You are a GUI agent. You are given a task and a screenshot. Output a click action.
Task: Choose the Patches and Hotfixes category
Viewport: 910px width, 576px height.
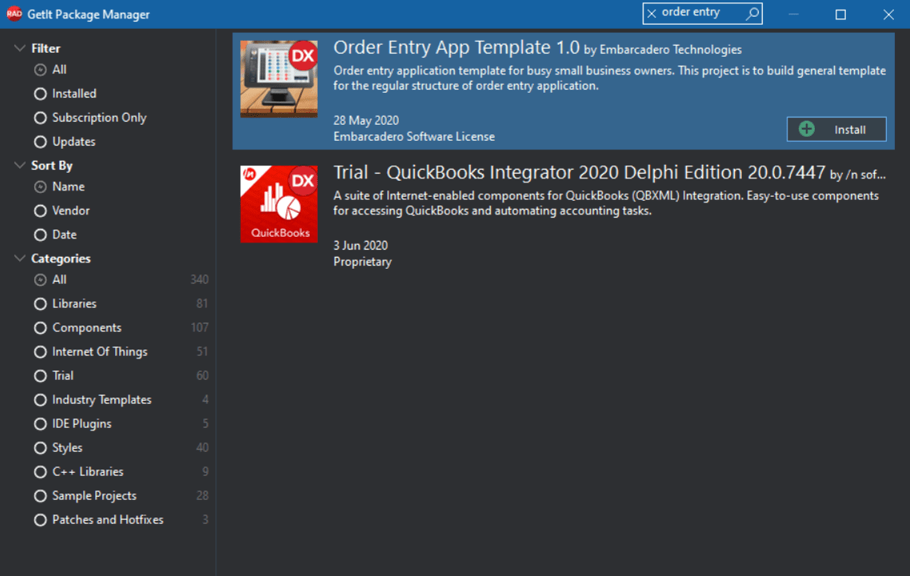[x=98, y=520]
